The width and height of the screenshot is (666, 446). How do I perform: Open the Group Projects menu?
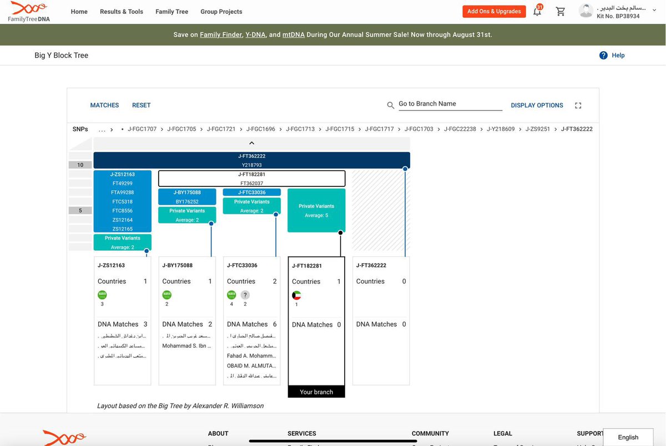click(221, 12)
